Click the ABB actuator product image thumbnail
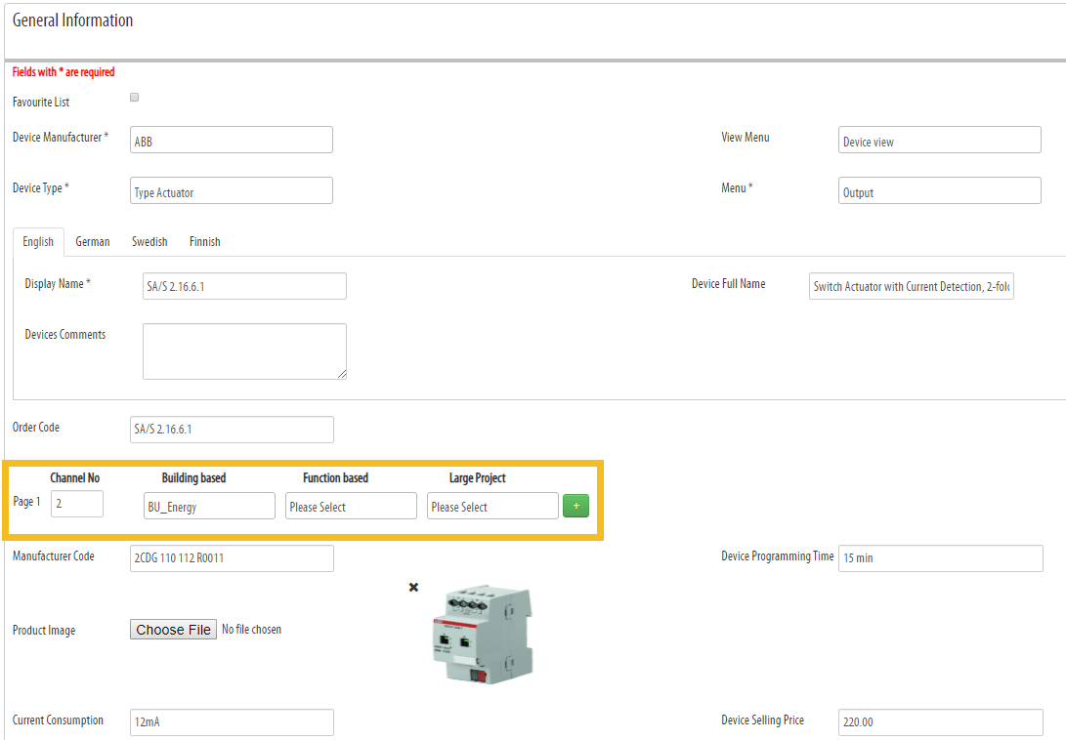This screenshot has width=1066, height=740. [x=484, y=635]
